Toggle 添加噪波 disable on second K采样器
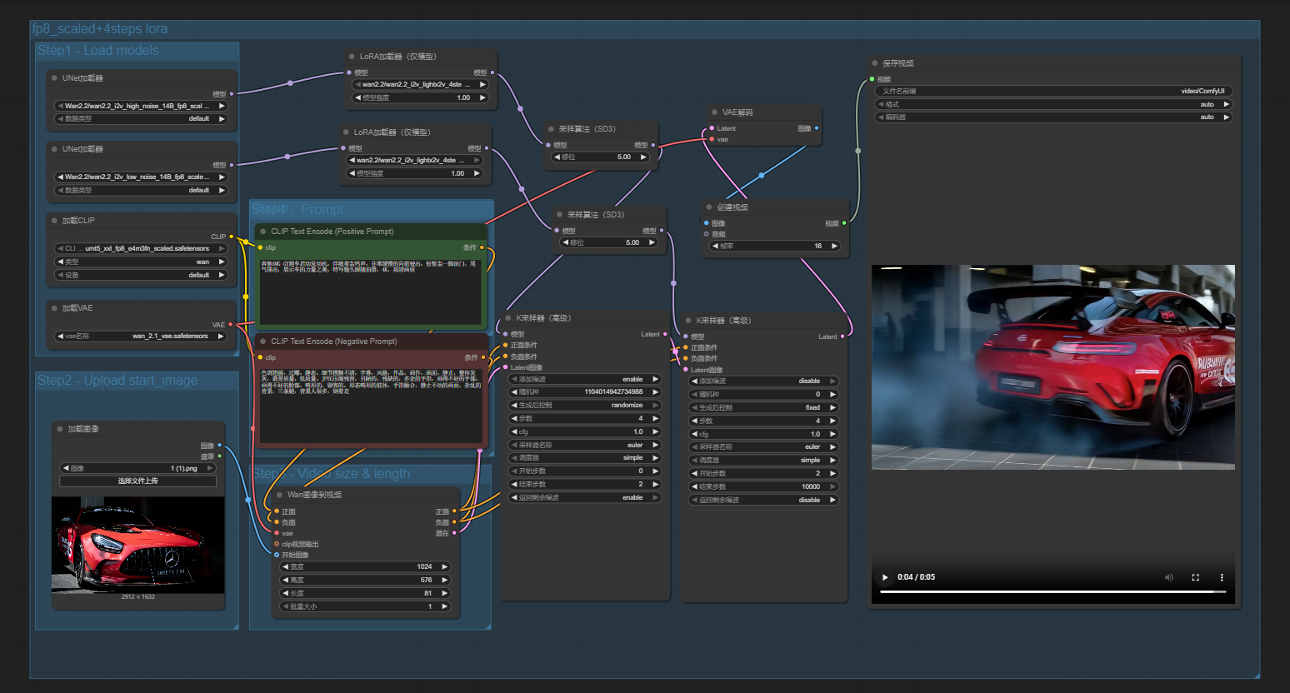The height and width of the screenshot is (693, 1290). tap(763, 381)
